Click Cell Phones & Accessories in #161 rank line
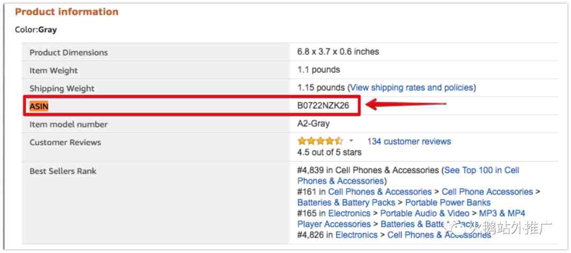Image resolution: width=571 pixels, height=253 pixels. click(x=380, y=192)
